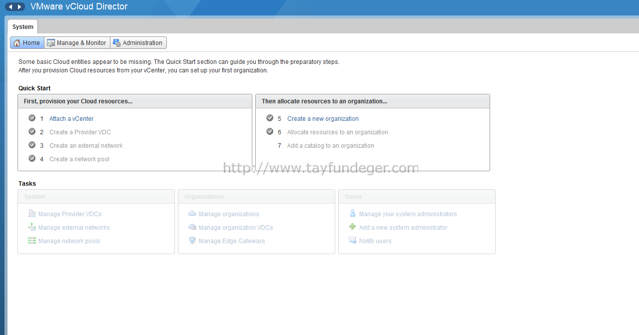The height and width of the screenshot is (335, 639).
Task: Open Create a new organization link
Action: pyautogui.click(x=323, y=119)
